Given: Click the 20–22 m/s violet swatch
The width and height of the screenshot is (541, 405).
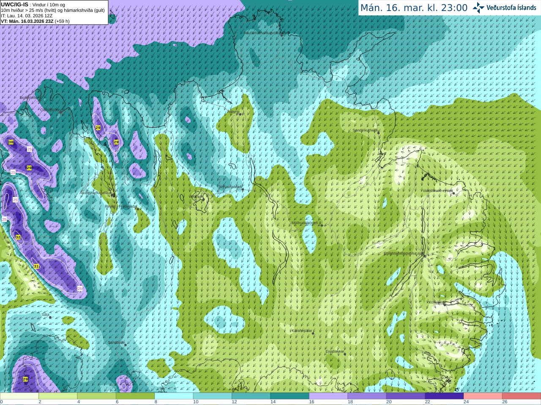Looking at the screenshot, I should tap(406, 396).
